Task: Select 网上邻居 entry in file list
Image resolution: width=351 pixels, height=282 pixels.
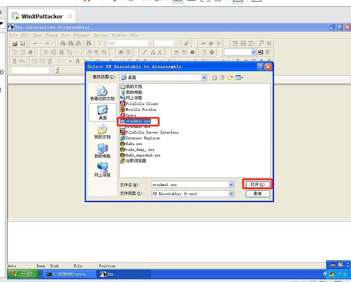Action: pos(131,98)
